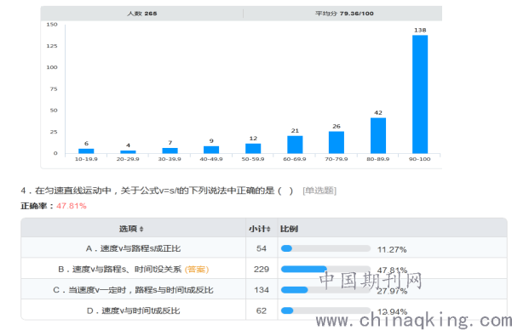This screenshot has width=512, height=330.
Task: Click the 138 bar for 90-100 range
Action: (420, 94)
